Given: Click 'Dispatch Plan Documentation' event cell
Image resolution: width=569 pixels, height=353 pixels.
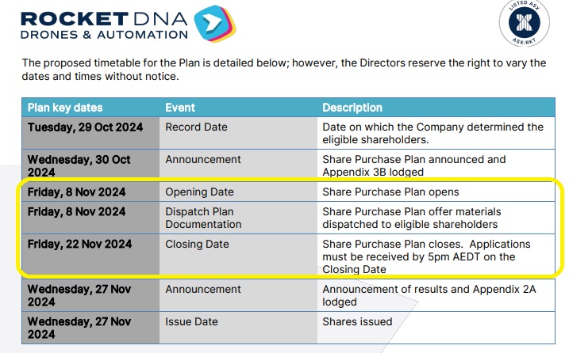Looking at the screenshot, I should tap(238, 218).
